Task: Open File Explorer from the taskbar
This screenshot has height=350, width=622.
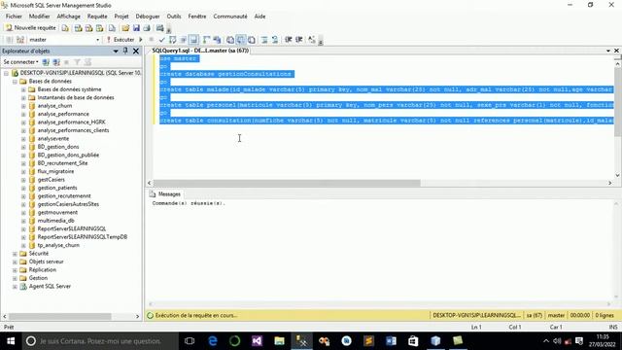Action: pyautogui.click(x=279, y=341)
